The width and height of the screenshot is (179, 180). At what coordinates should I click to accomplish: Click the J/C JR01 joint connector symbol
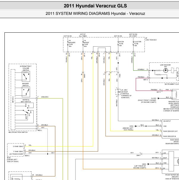(x=118, y=92)
